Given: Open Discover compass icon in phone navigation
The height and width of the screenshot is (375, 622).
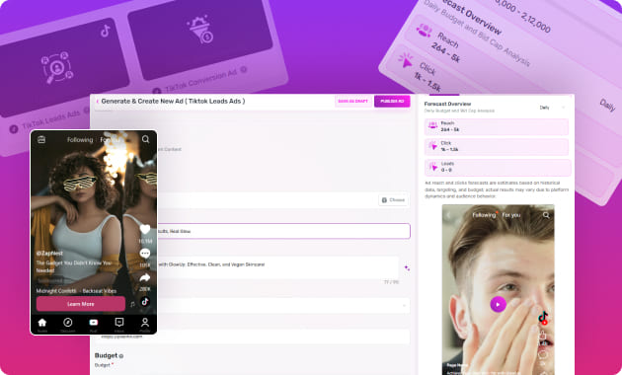Looking at the screenshot, I should (68, 323).
